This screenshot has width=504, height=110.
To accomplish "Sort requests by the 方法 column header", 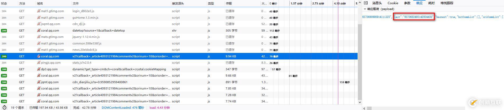I will click(22, 3).
